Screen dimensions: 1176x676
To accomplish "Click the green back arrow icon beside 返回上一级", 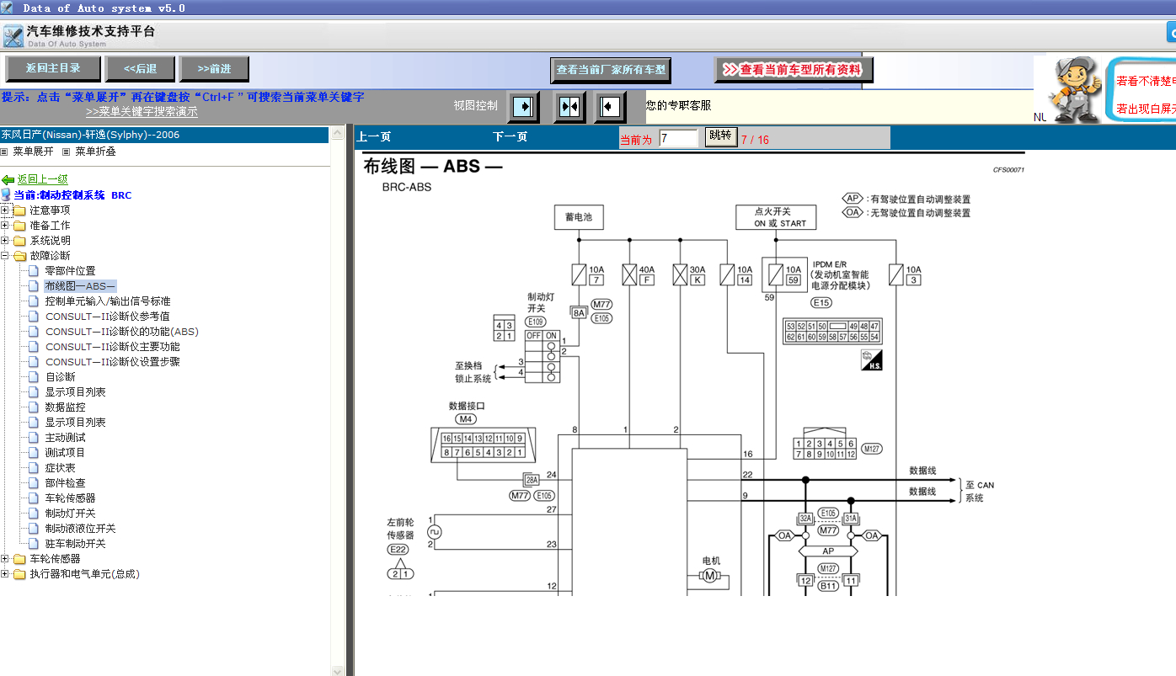I will [x=8, y=180].
